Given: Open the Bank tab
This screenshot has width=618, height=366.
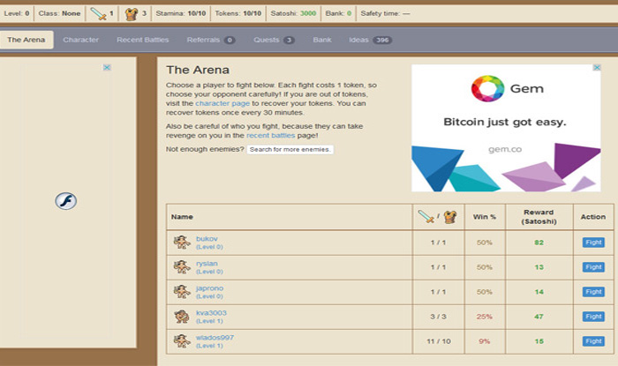Looking at the screenshot, I should 322,40.
